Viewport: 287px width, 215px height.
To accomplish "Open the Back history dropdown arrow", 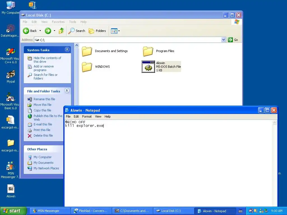I will (40, 31).
